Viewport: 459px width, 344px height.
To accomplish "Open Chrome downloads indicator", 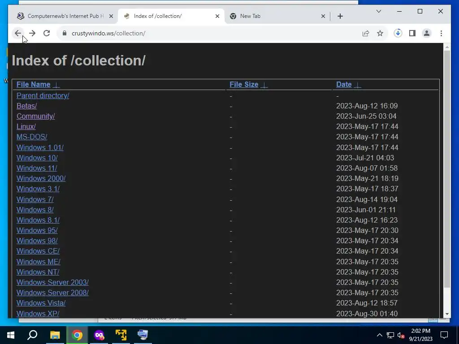I will 398,33.
